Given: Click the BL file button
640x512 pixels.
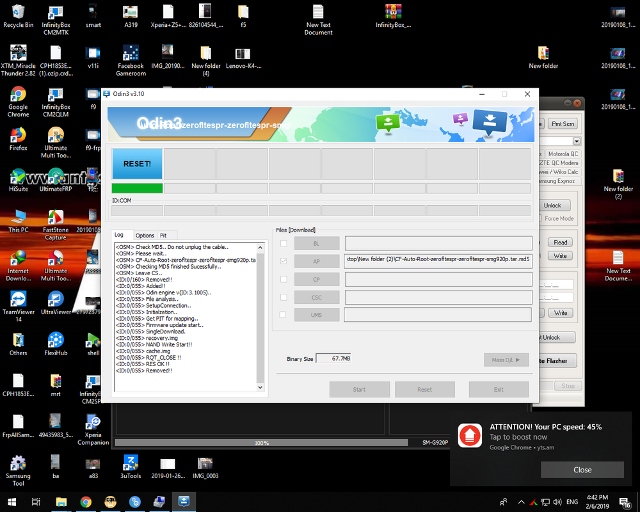Looking at the screenshot, I should [317, 243].
